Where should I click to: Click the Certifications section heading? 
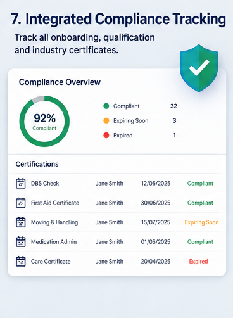(x=37, y=164)
